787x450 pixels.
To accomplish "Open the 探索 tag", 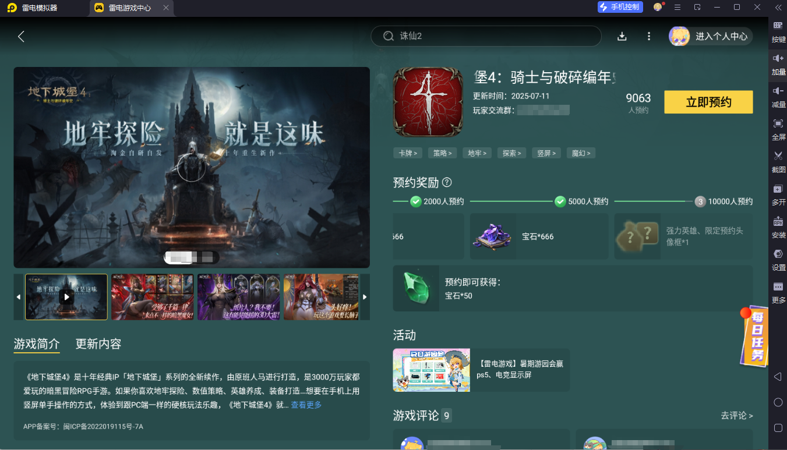I will (512, 153).
